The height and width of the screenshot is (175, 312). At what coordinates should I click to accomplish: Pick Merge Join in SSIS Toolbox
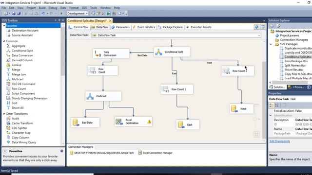click(x=19, y=74)
